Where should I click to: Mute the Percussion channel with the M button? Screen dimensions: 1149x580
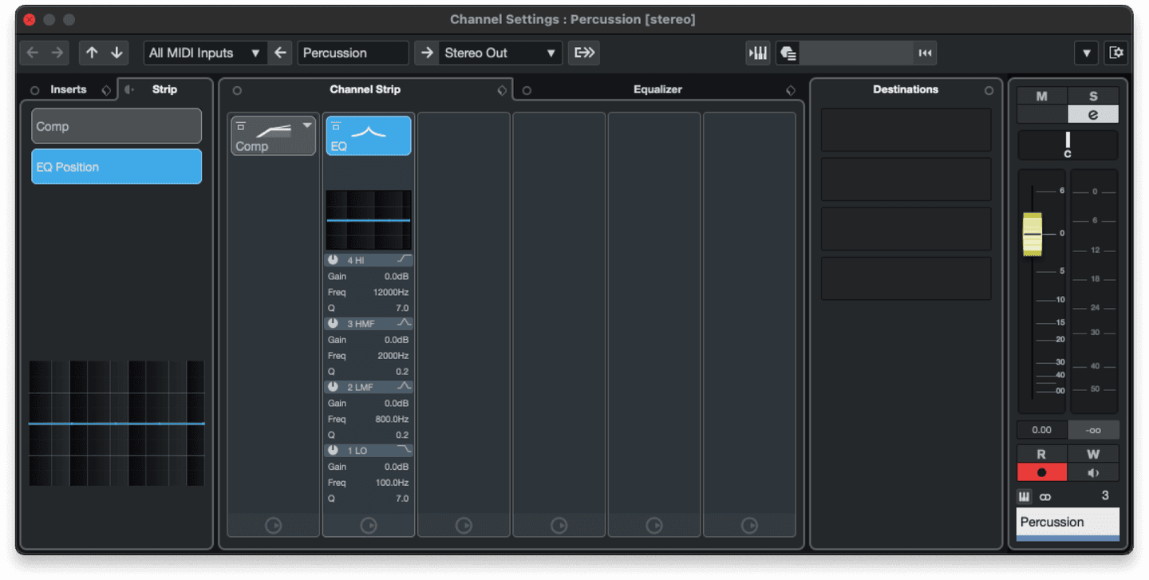point(1041,96)
